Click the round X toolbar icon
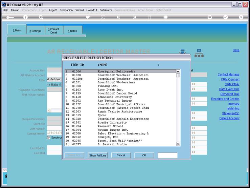This screenshot has width=250, height=188. [241, 17]
